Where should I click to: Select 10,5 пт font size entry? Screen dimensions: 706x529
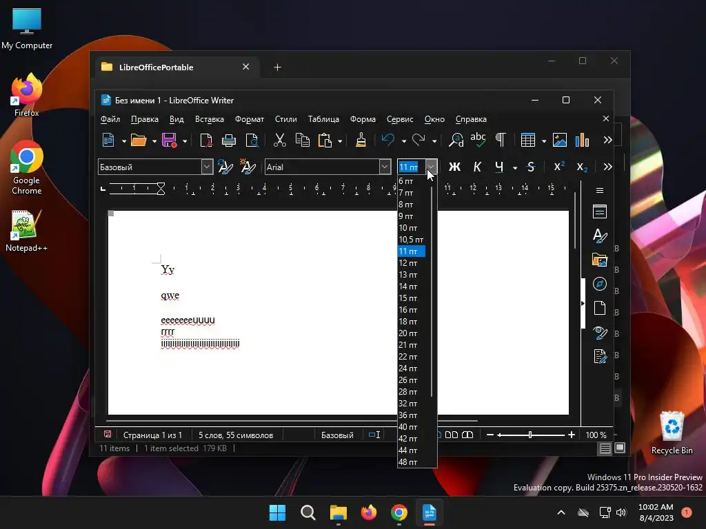412,240
